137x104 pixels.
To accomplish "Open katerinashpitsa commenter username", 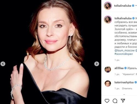I will [124, 82].
